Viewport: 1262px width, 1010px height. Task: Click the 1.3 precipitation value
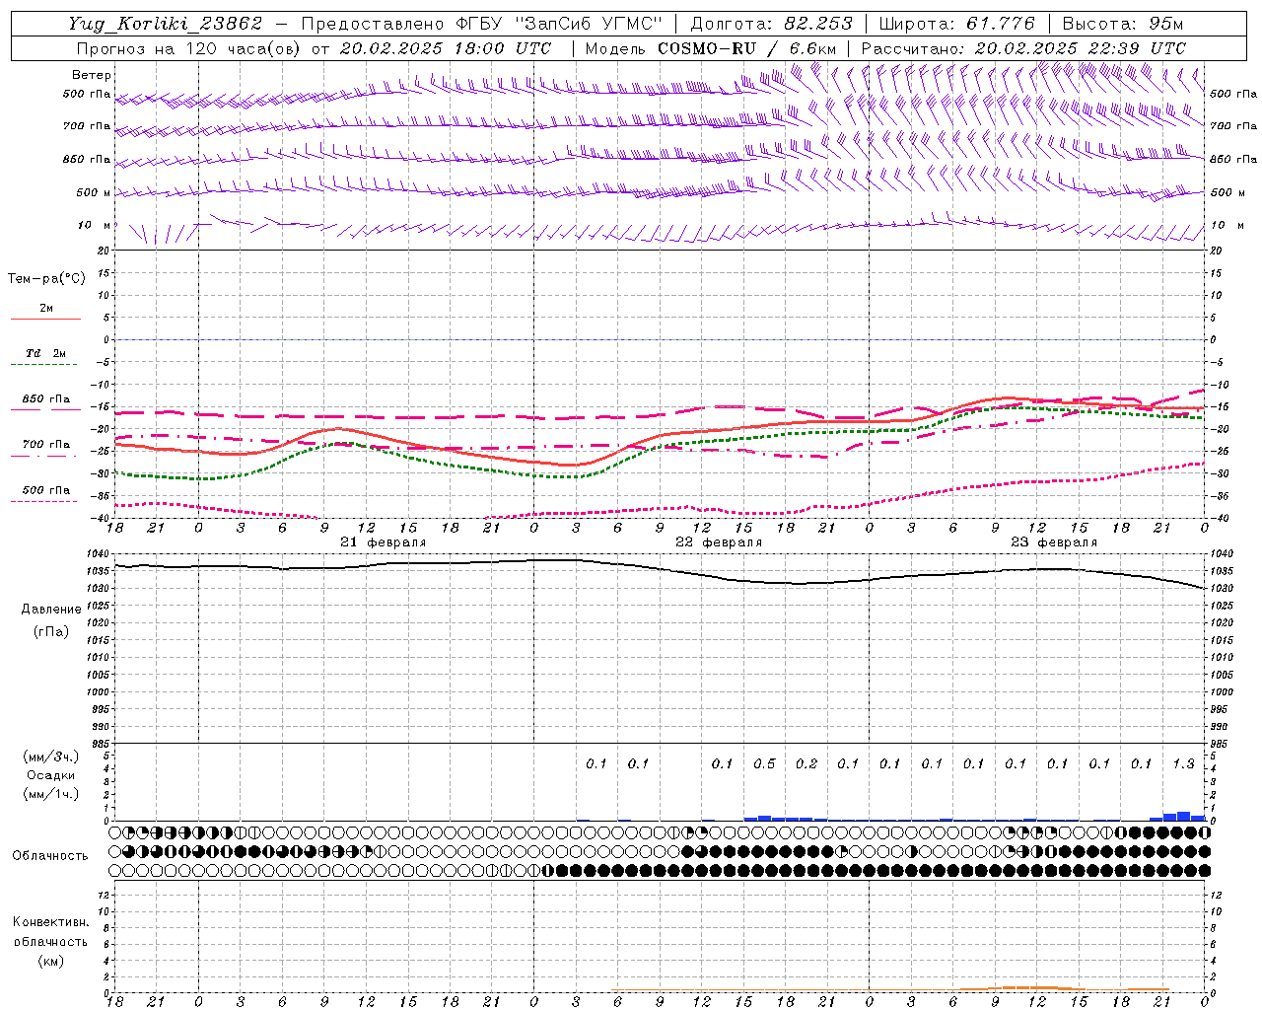click(x=1183, y=763)
